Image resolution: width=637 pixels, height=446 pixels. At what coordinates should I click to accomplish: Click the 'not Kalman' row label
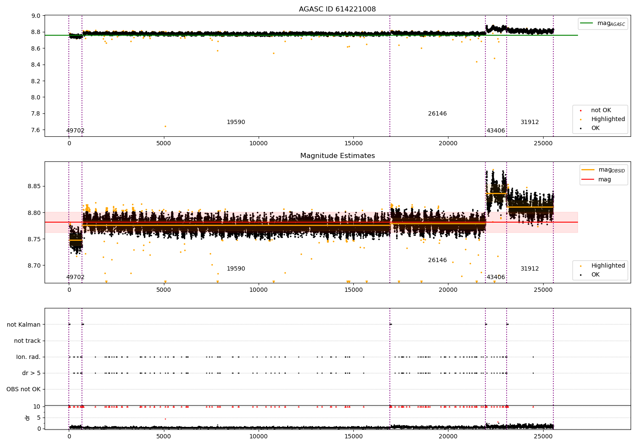24,325
